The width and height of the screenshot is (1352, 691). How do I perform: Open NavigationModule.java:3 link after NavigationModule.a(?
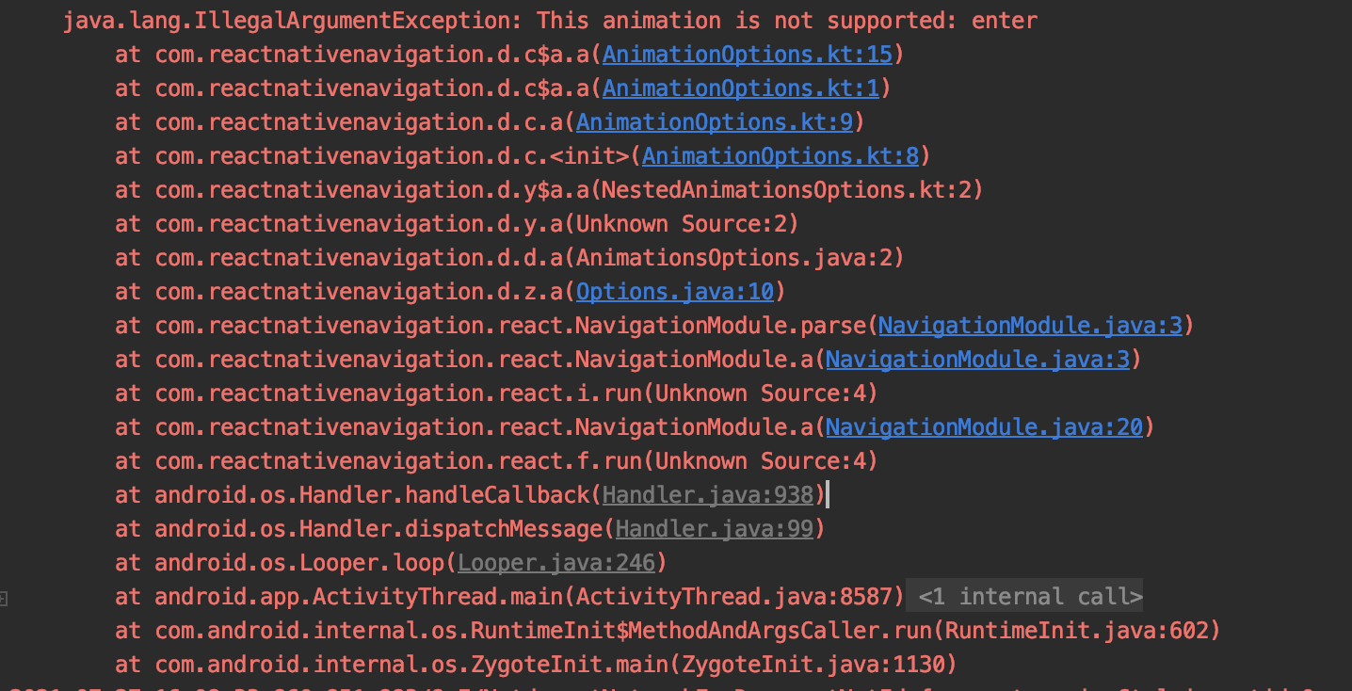pyautogui.click(x=977, y=360)
